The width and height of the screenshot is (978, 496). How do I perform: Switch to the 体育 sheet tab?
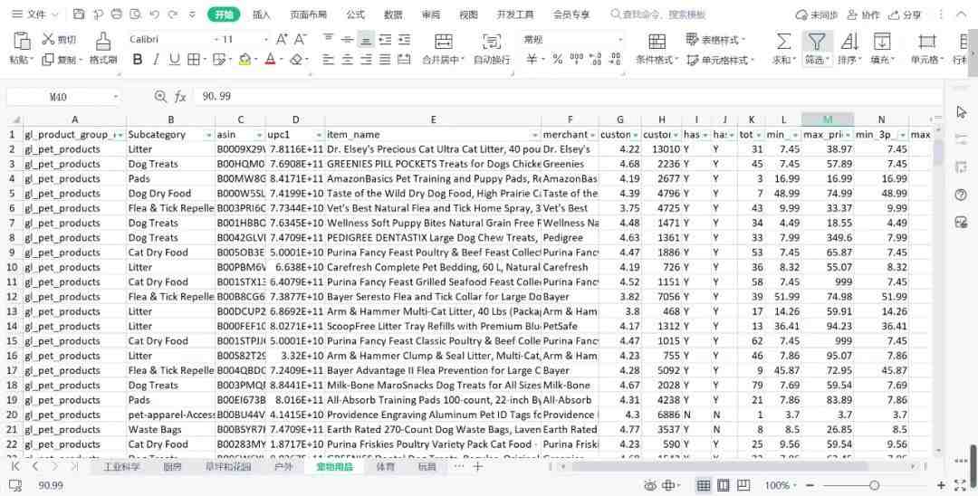[x=385, y=467]
